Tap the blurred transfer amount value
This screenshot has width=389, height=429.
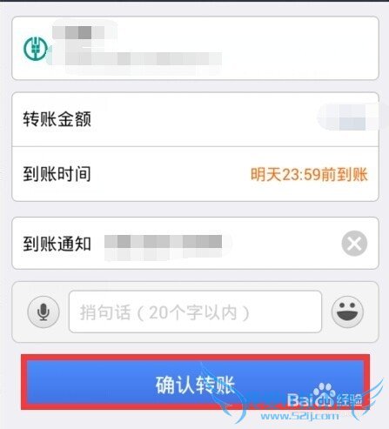tap(348, 117)
